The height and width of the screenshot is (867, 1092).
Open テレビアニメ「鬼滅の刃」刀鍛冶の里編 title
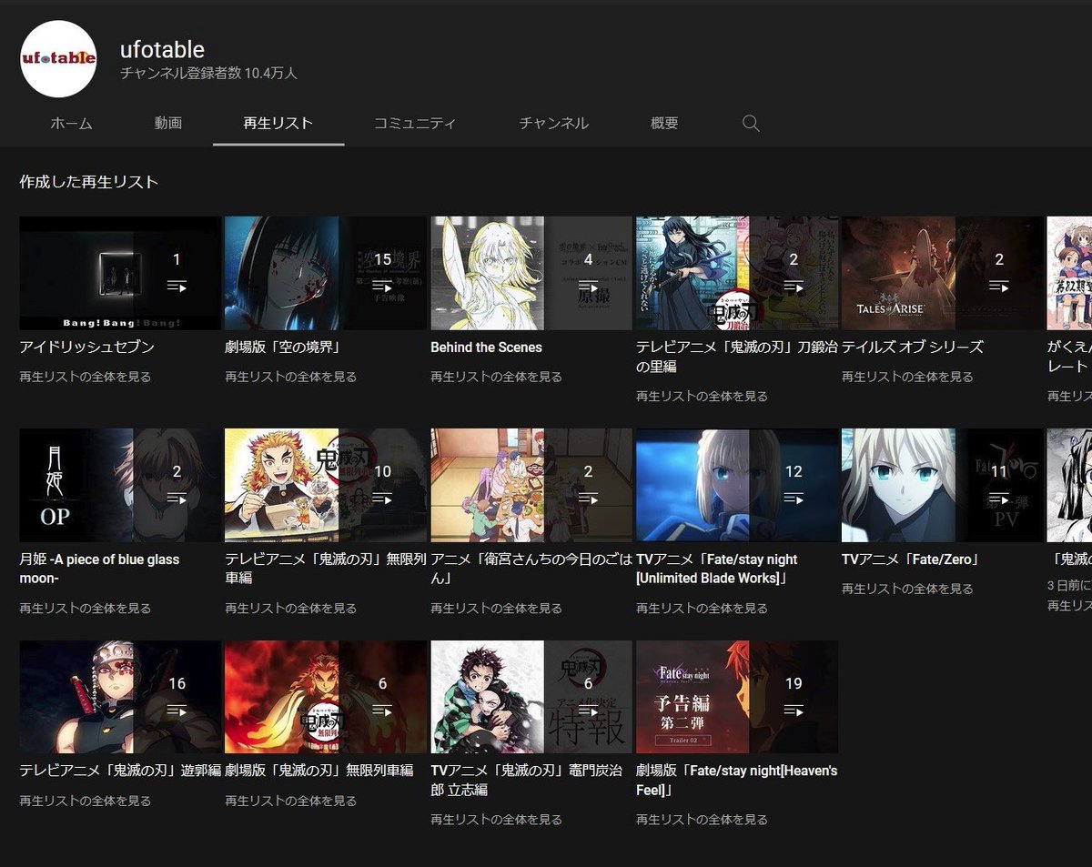(x=737, y=357)
